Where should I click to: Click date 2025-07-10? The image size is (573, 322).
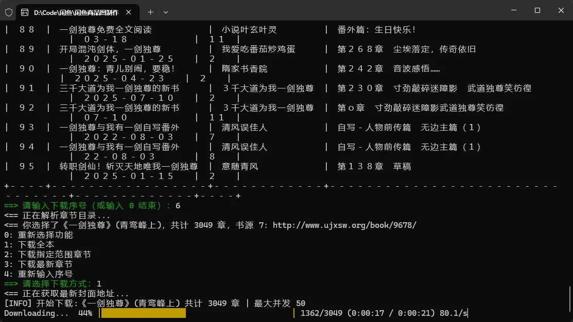tap(129, 98)
